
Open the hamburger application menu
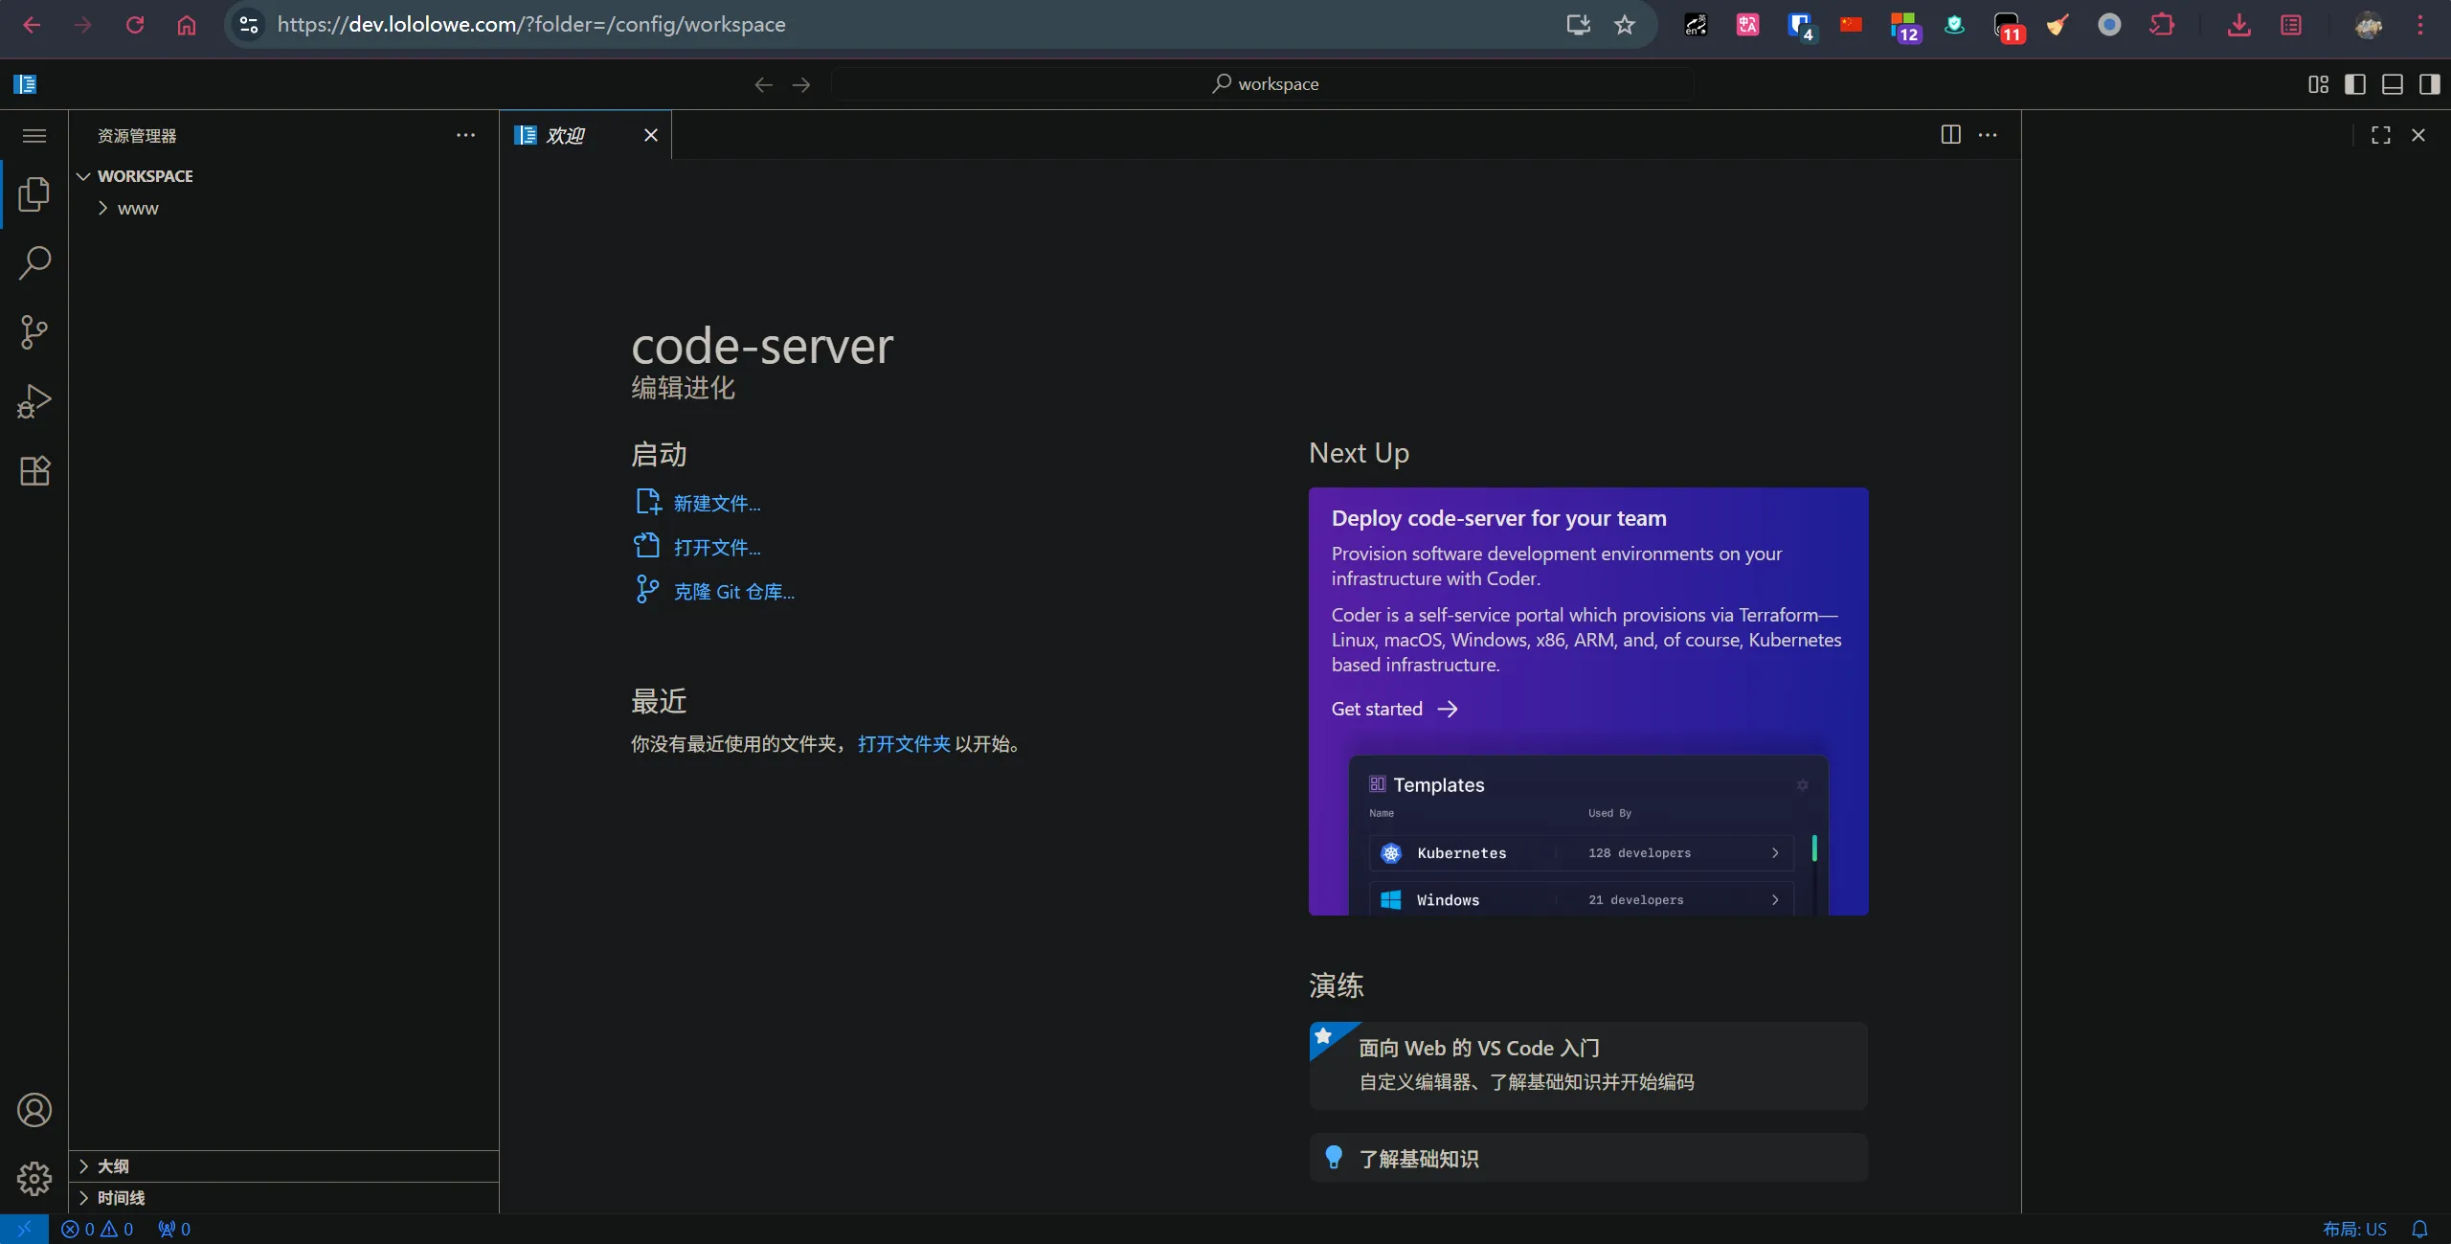click(x=34, y=135)
